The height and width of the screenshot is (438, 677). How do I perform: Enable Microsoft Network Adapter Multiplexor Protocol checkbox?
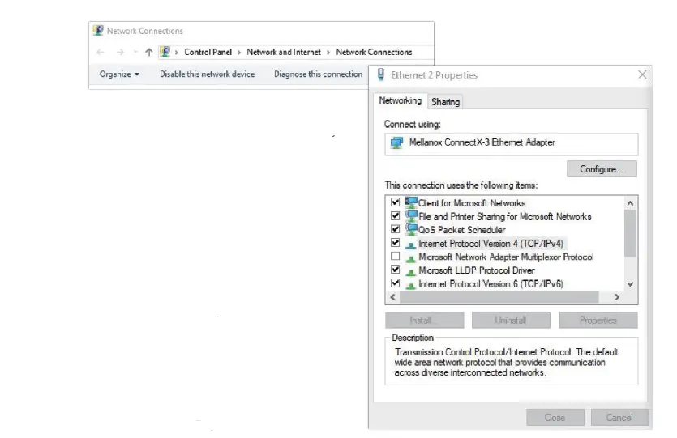(396, 257)
